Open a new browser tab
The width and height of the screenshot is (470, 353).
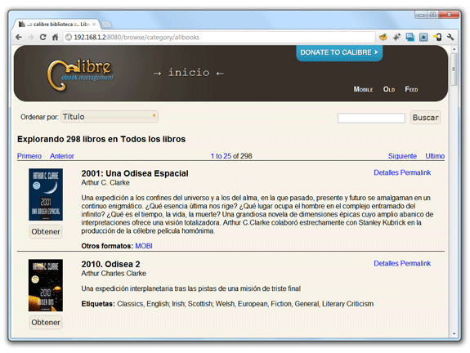pos(106,24)
